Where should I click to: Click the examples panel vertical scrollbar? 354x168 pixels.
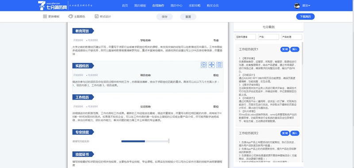click(303, 53)
